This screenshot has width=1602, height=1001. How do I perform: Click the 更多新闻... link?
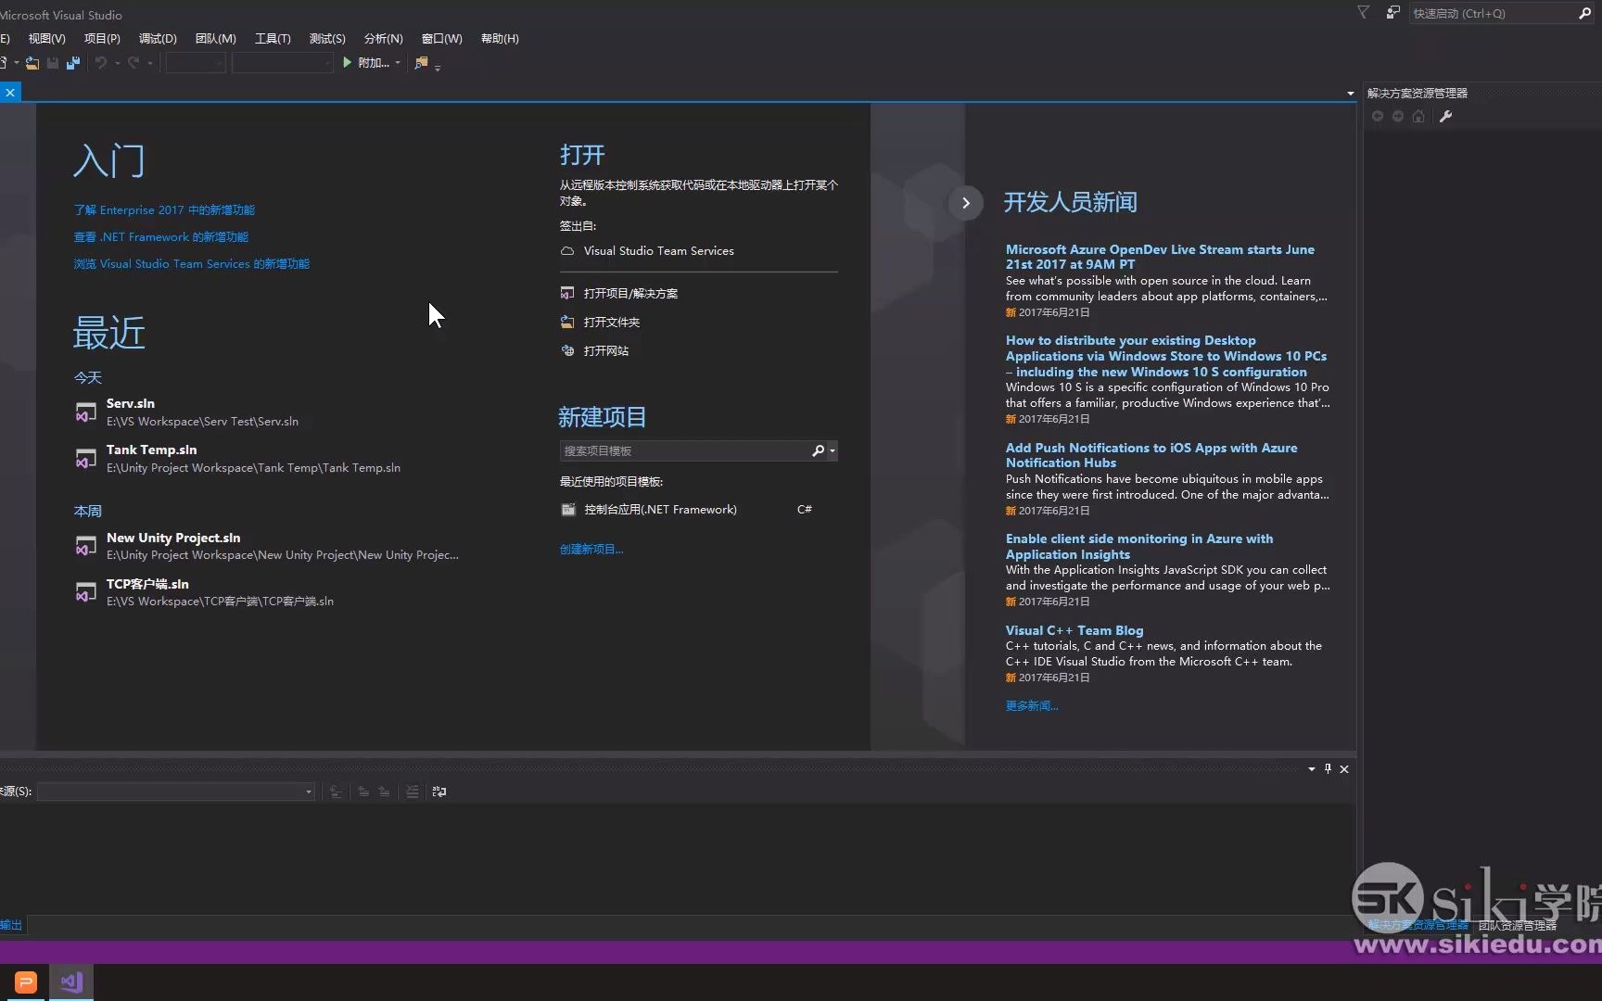(1032, 706)
